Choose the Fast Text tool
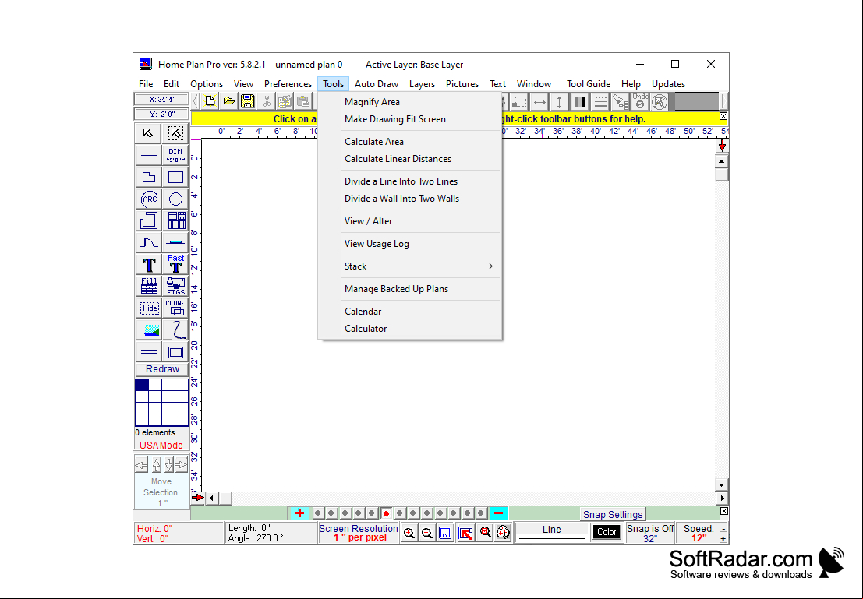 [175, 265]
